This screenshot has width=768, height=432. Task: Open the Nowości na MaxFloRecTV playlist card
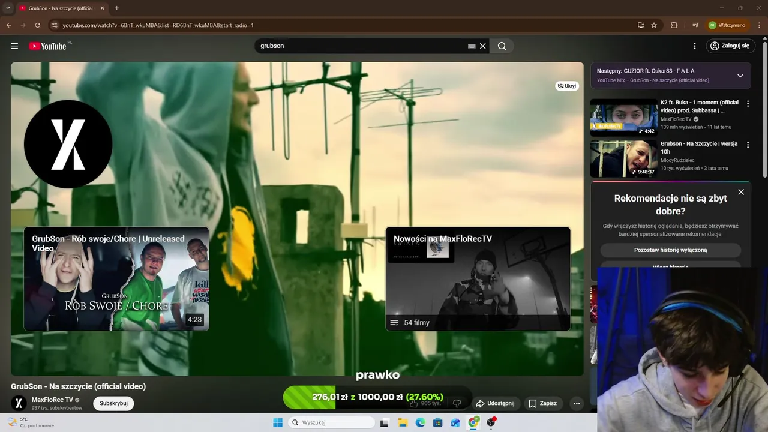point(478,278)
